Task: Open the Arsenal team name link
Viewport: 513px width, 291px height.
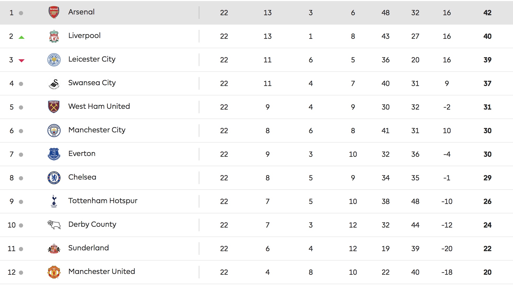Action: pyautogui.click(x=81, y=12)
